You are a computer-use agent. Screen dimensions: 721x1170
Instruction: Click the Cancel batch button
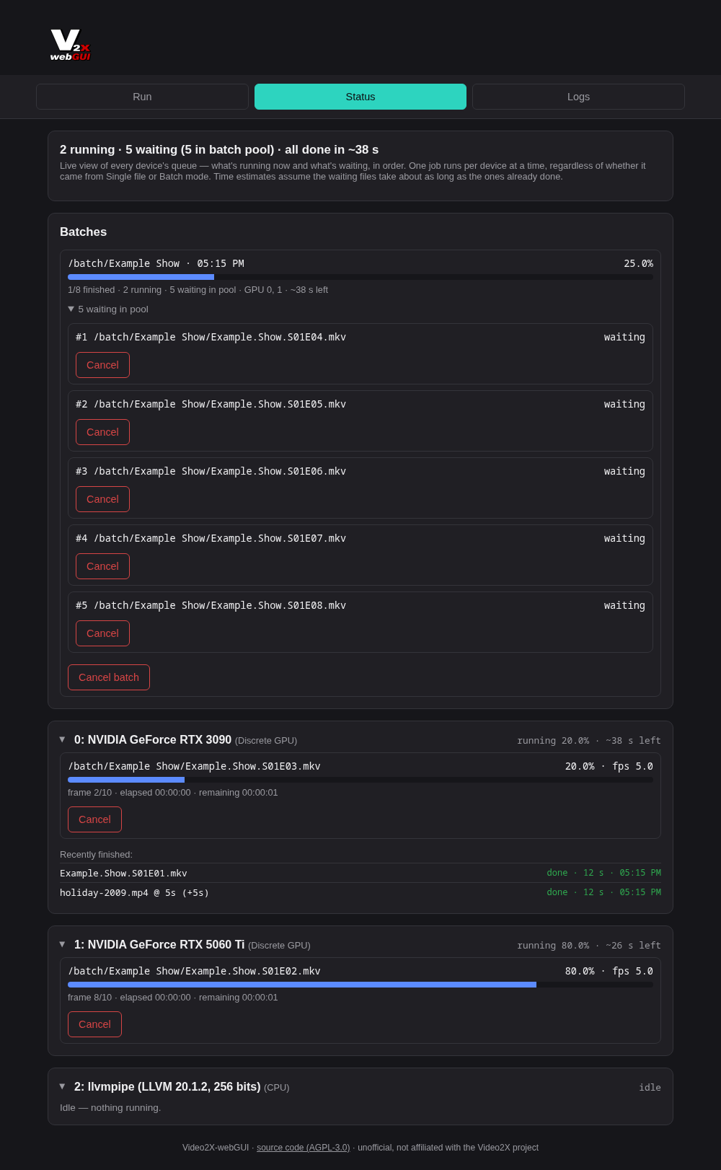point(109,677)
